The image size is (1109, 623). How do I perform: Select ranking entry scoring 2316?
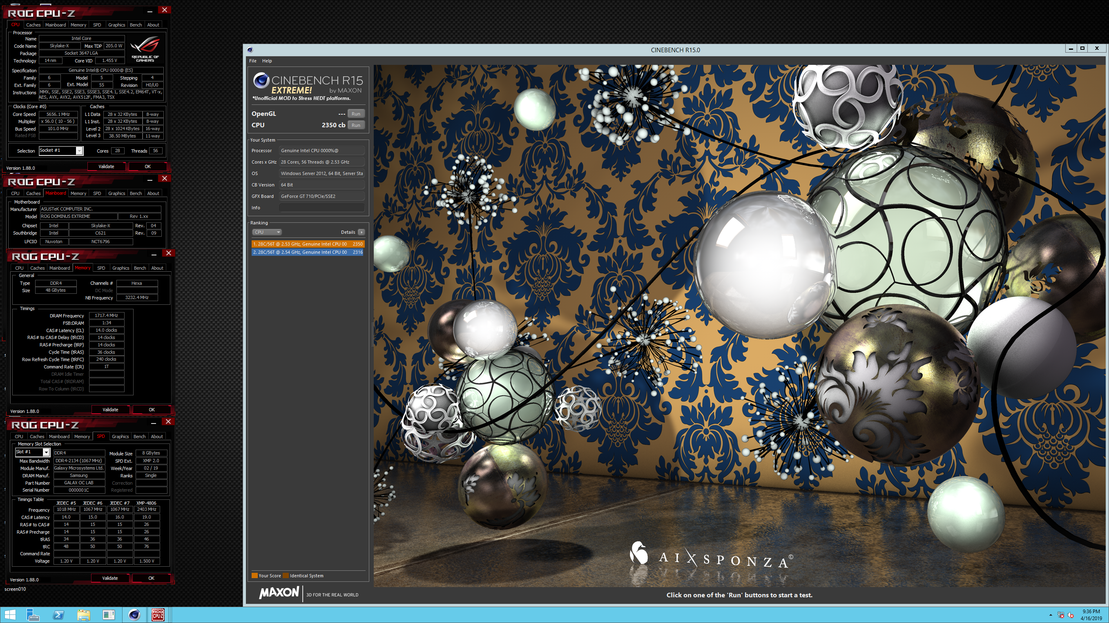(308, 253)
